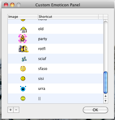This screenshot has height=120, width=115.
Task: Sort by the Image column header
Action: pyautogui.click(x=23, y=17)
